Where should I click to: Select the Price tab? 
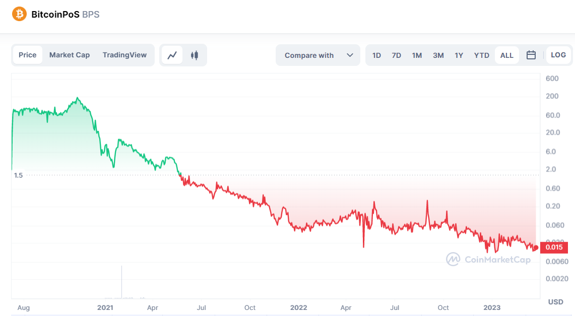(x=28, y=55)
